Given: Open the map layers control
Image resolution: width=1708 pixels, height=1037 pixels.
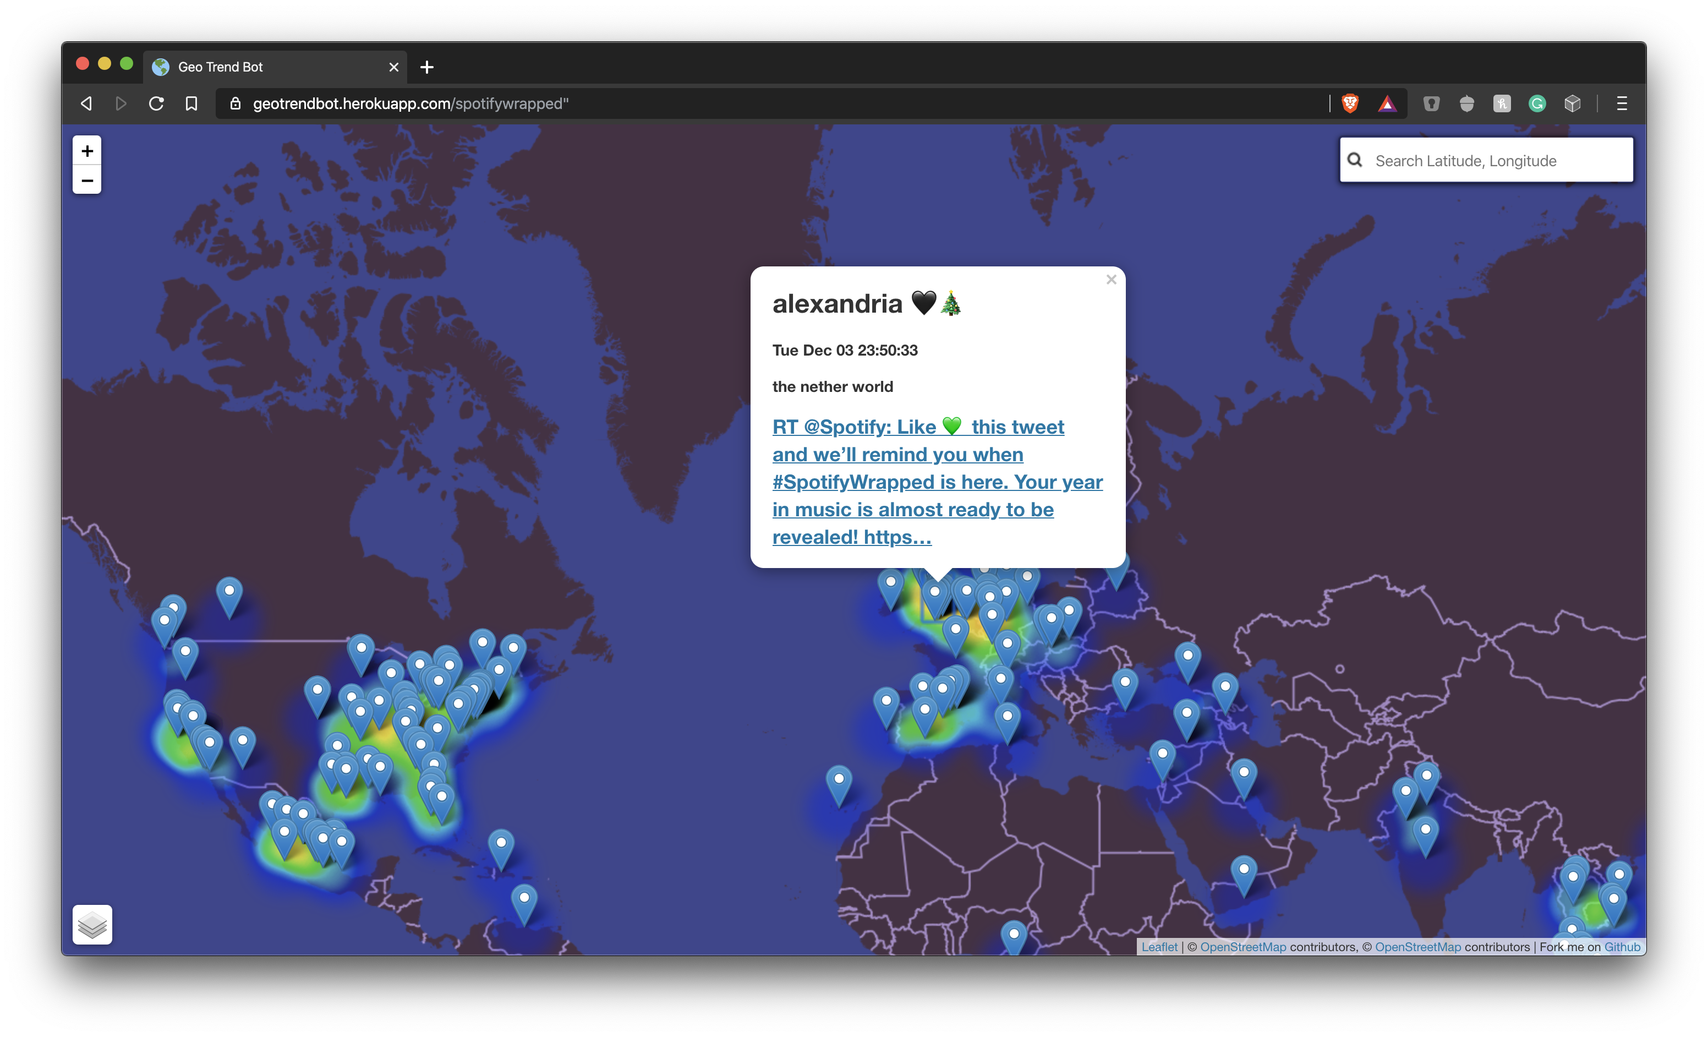Looking at the screenshot, I should point(92,924).
